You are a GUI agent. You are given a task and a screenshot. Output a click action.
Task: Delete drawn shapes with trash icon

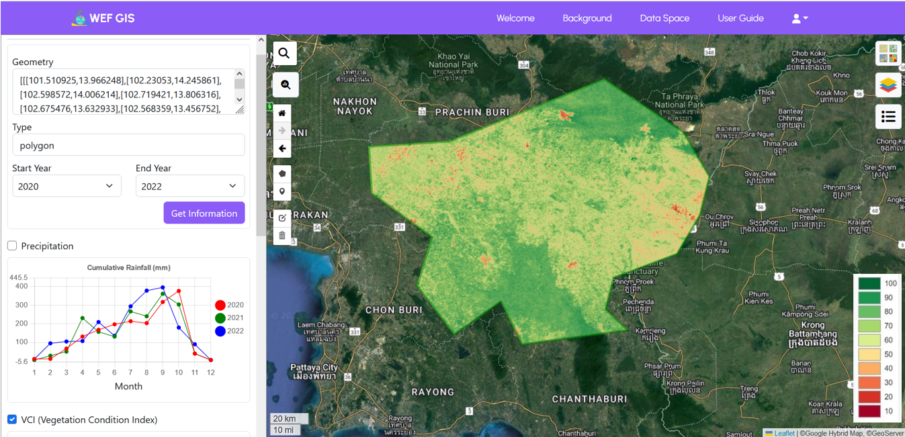[282, 236]
